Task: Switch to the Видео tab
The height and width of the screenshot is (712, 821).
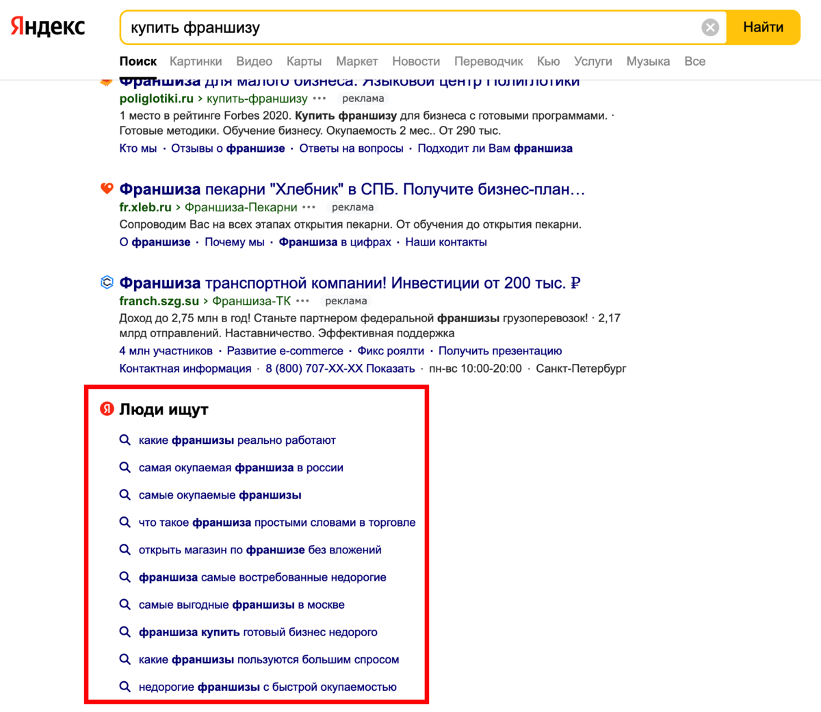Action: 254,62
